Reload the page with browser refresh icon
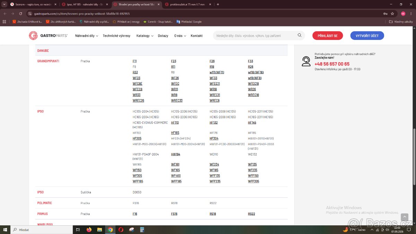Screen dimensions: 416x234 pos(20,14)
